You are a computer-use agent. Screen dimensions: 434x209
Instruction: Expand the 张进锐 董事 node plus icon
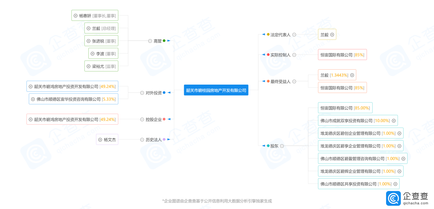[89, 41]
